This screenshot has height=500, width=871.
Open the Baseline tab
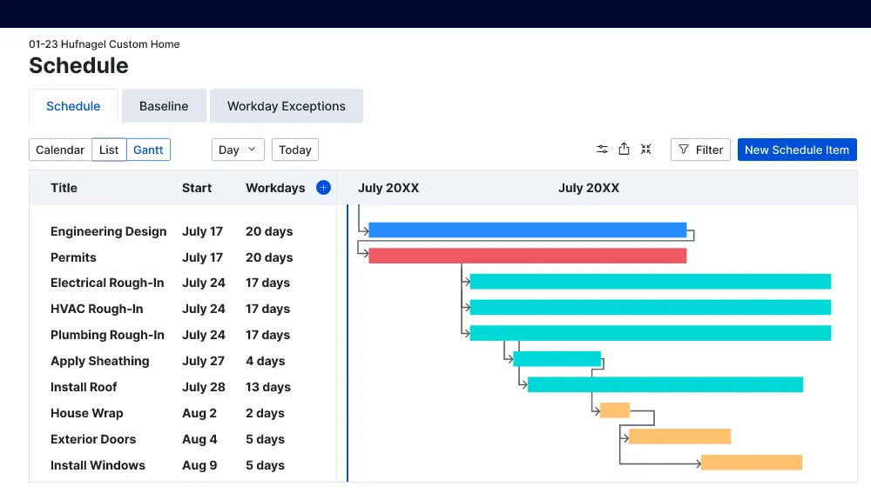tap(164, 106)
